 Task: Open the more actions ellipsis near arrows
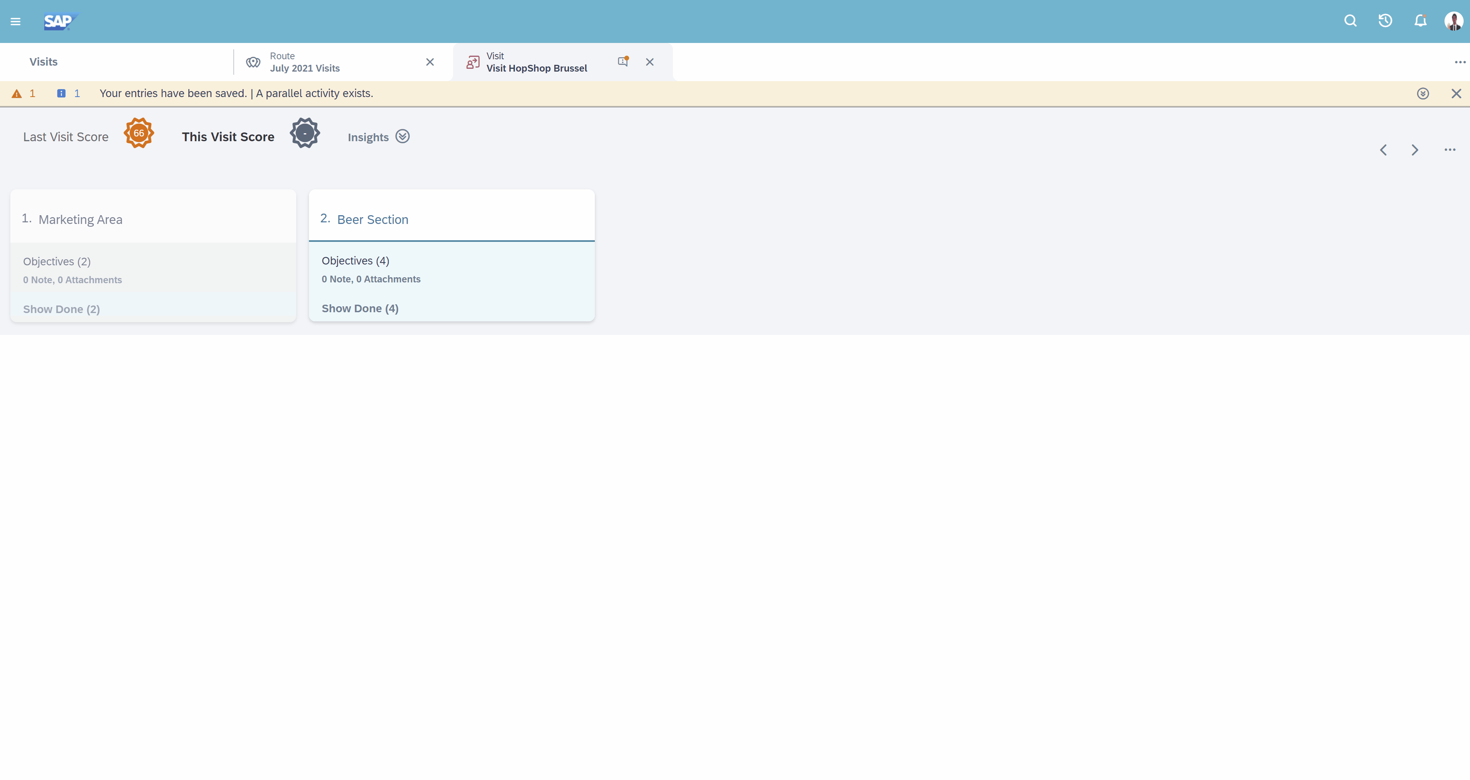[1449, 150]
